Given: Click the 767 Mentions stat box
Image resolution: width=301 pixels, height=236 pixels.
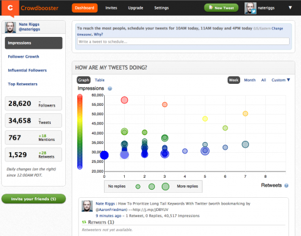Looking at the screenshot, I should (x=33, y=138).
